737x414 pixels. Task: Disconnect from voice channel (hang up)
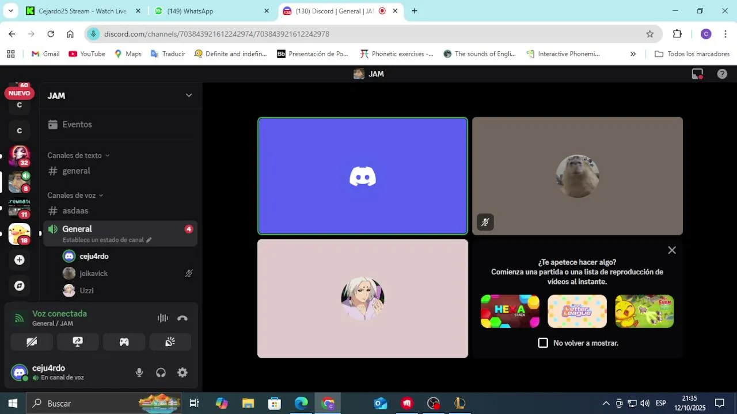(183, 318)
